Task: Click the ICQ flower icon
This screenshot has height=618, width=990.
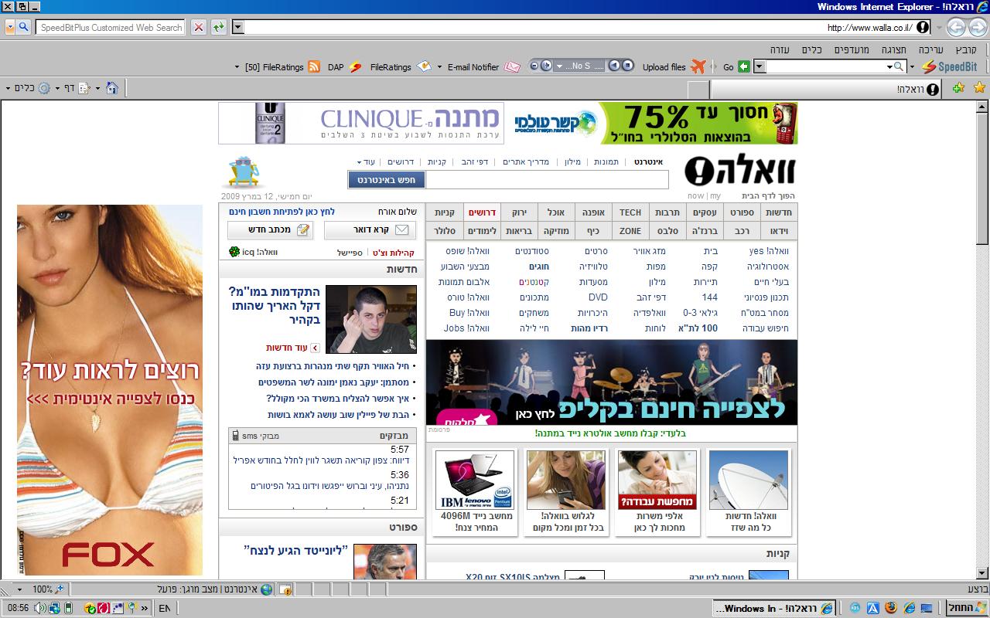Action: point(234,252)
